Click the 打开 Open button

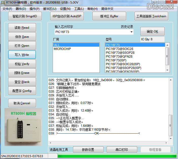point(22,45)
